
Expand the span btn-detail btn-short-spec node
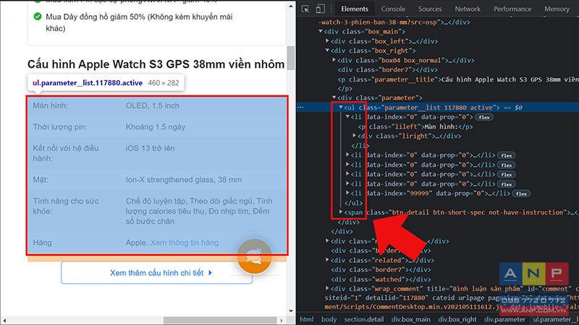click(x=341, y=212)
